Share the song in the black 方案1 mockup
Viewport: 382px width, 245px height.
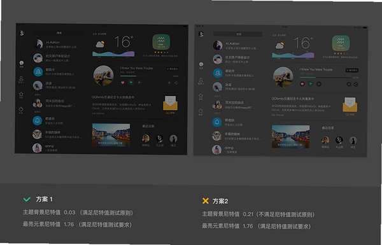click(176, 83)
